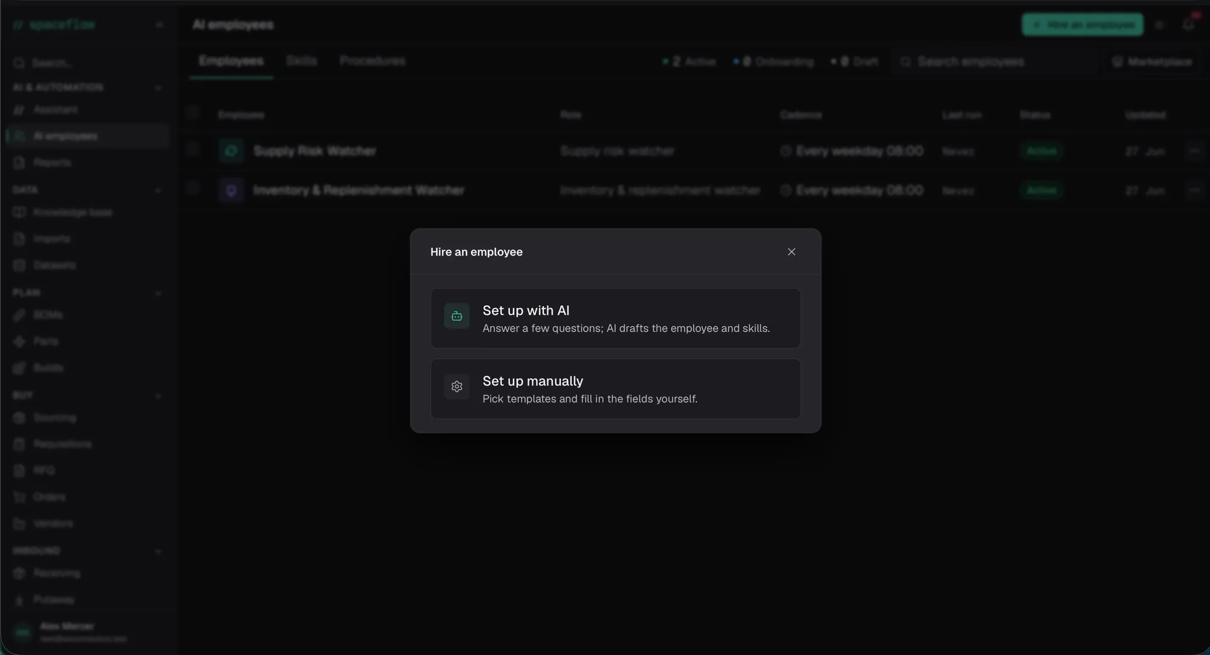The height and width of the screenshot is (655, 1210).
Task: Click the Knowledge base book icon
Action: coord(19,213)
